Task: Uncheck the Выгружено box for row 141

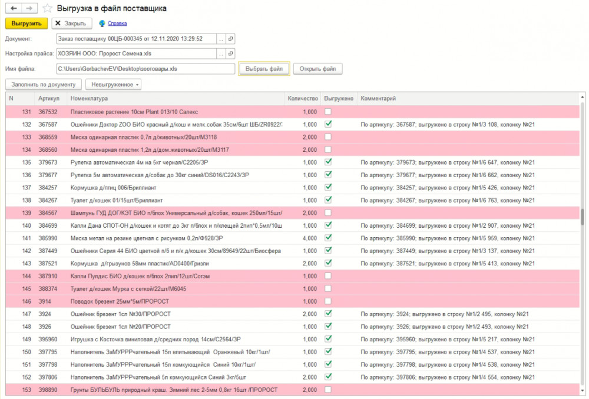Action: [328, 238]
